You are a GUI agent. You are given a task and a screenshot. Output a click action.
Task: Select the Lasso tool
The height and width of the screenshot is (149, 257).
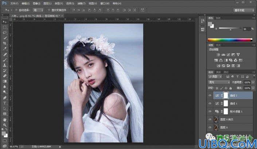click(5, 33)
